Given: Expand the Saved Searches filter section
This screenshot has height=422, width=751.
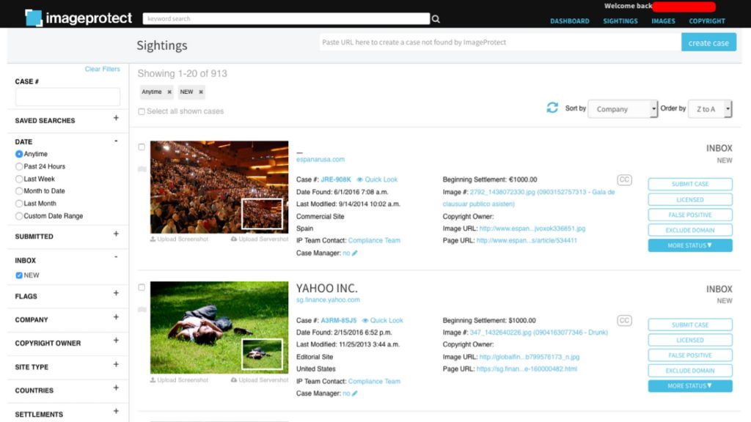Looking at the screenshot, I should coord(116,119).
